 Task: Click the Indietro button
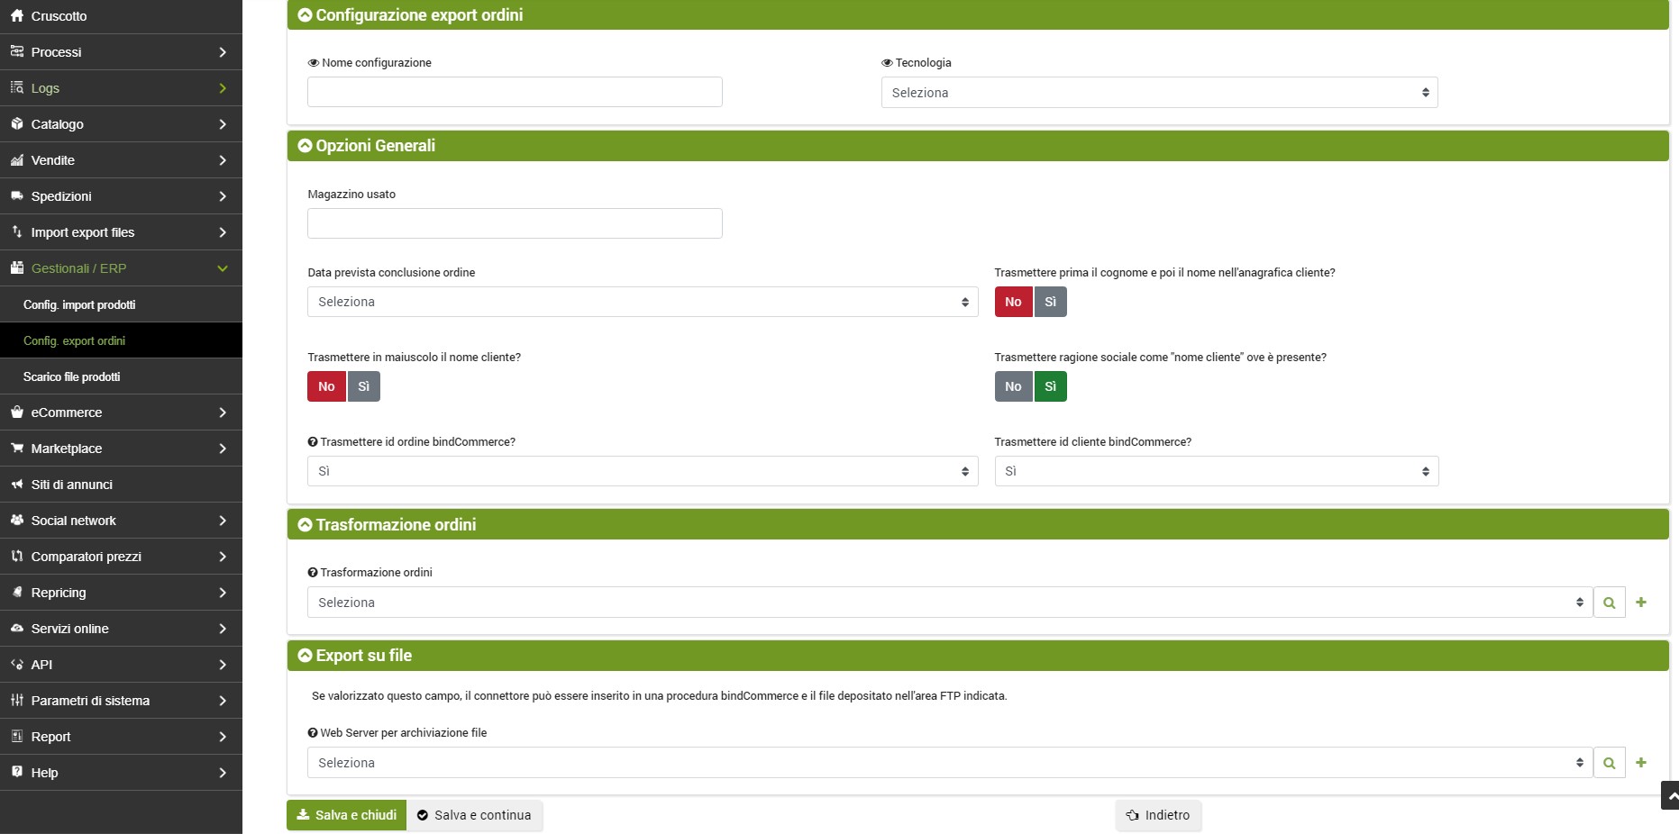pyautogui.click(x=1158, y=815)
